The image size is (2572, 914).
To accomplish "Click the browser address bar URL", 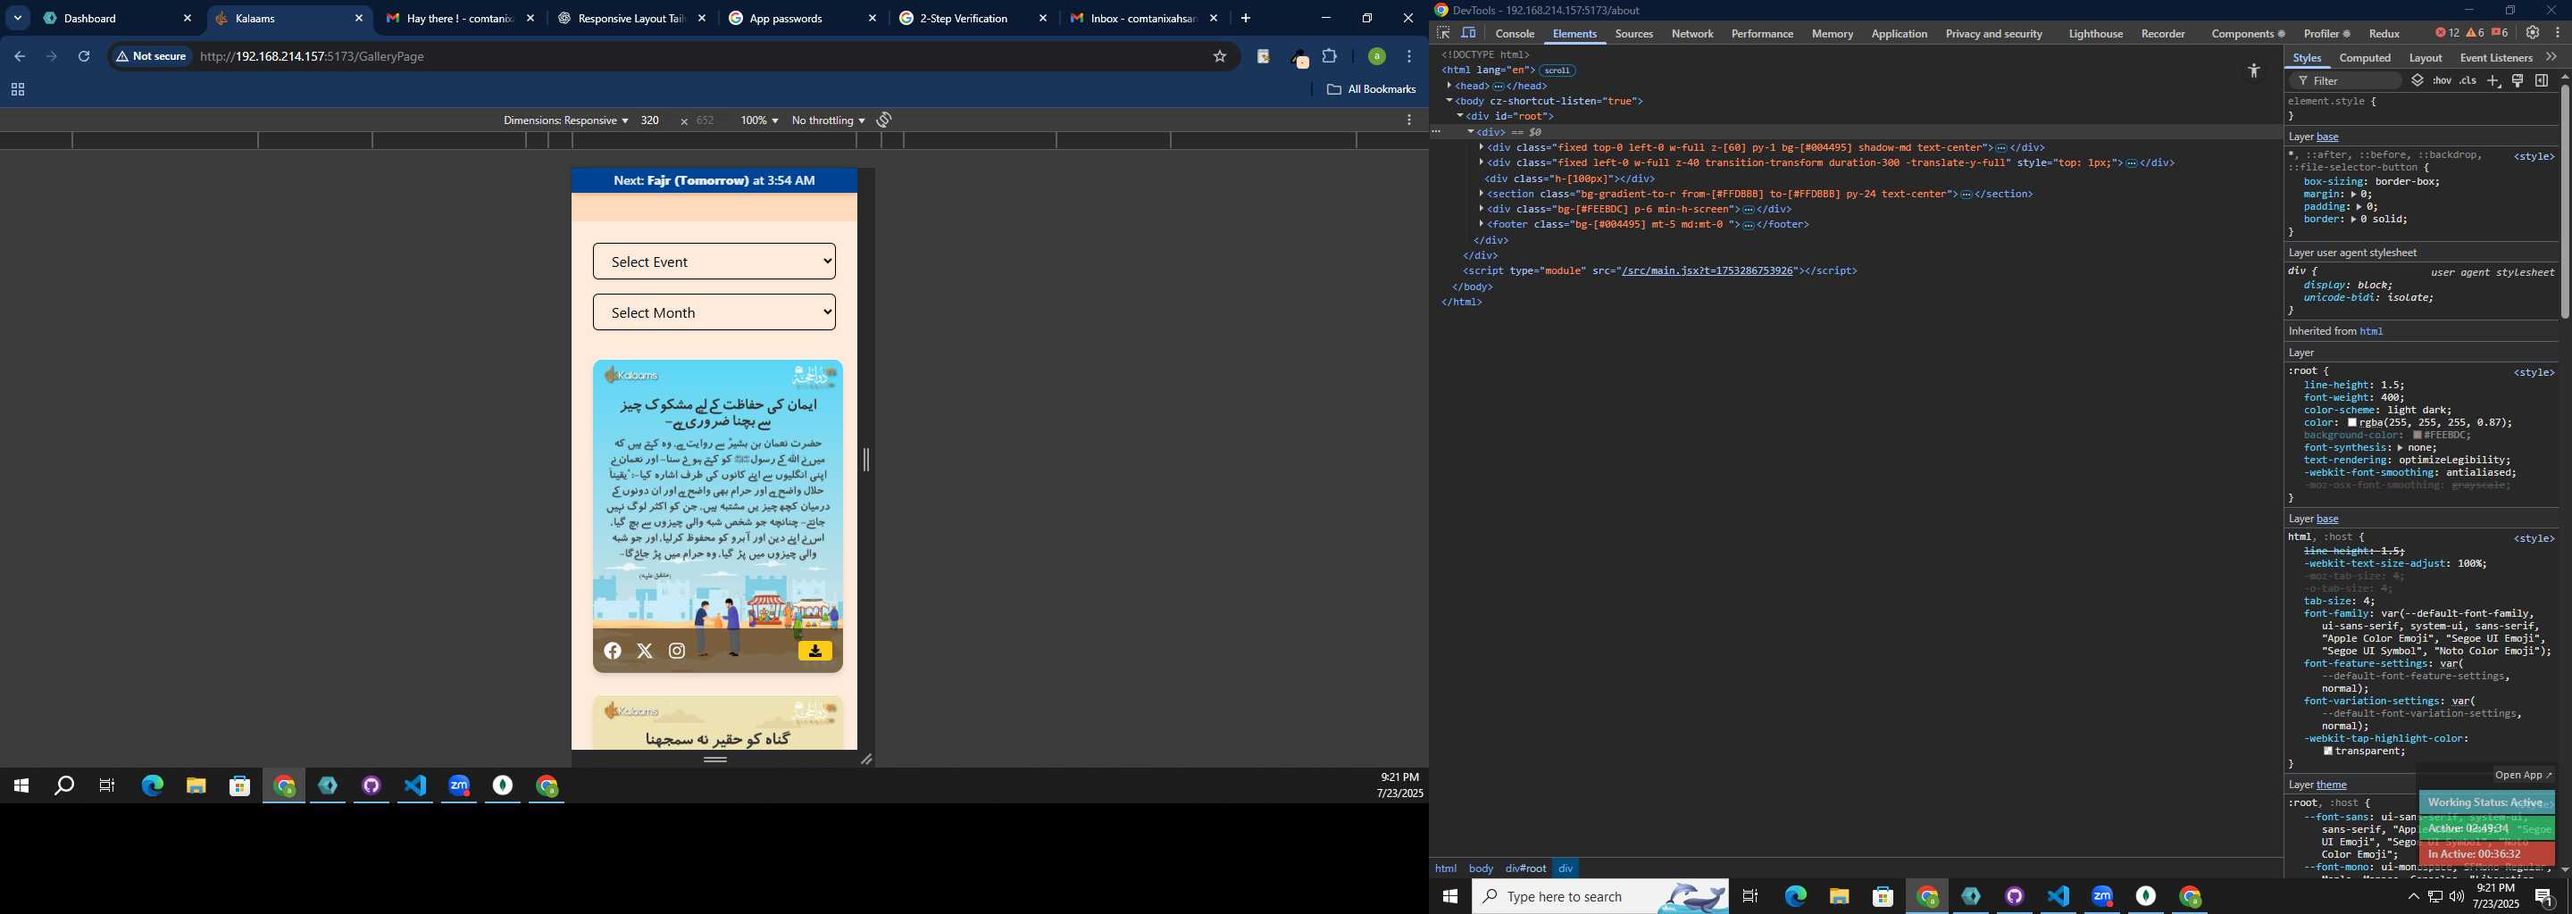I will click(312, 57).
